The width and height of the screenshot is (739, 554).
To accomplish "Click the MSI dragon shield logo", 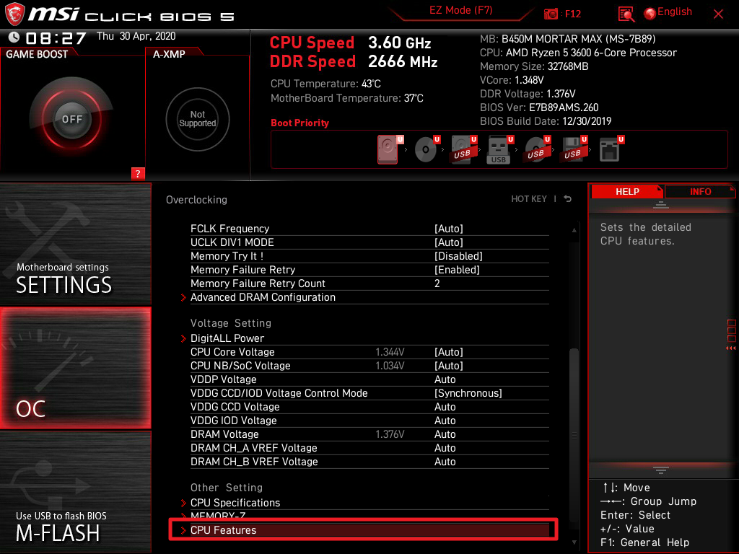I will point(14,14).
